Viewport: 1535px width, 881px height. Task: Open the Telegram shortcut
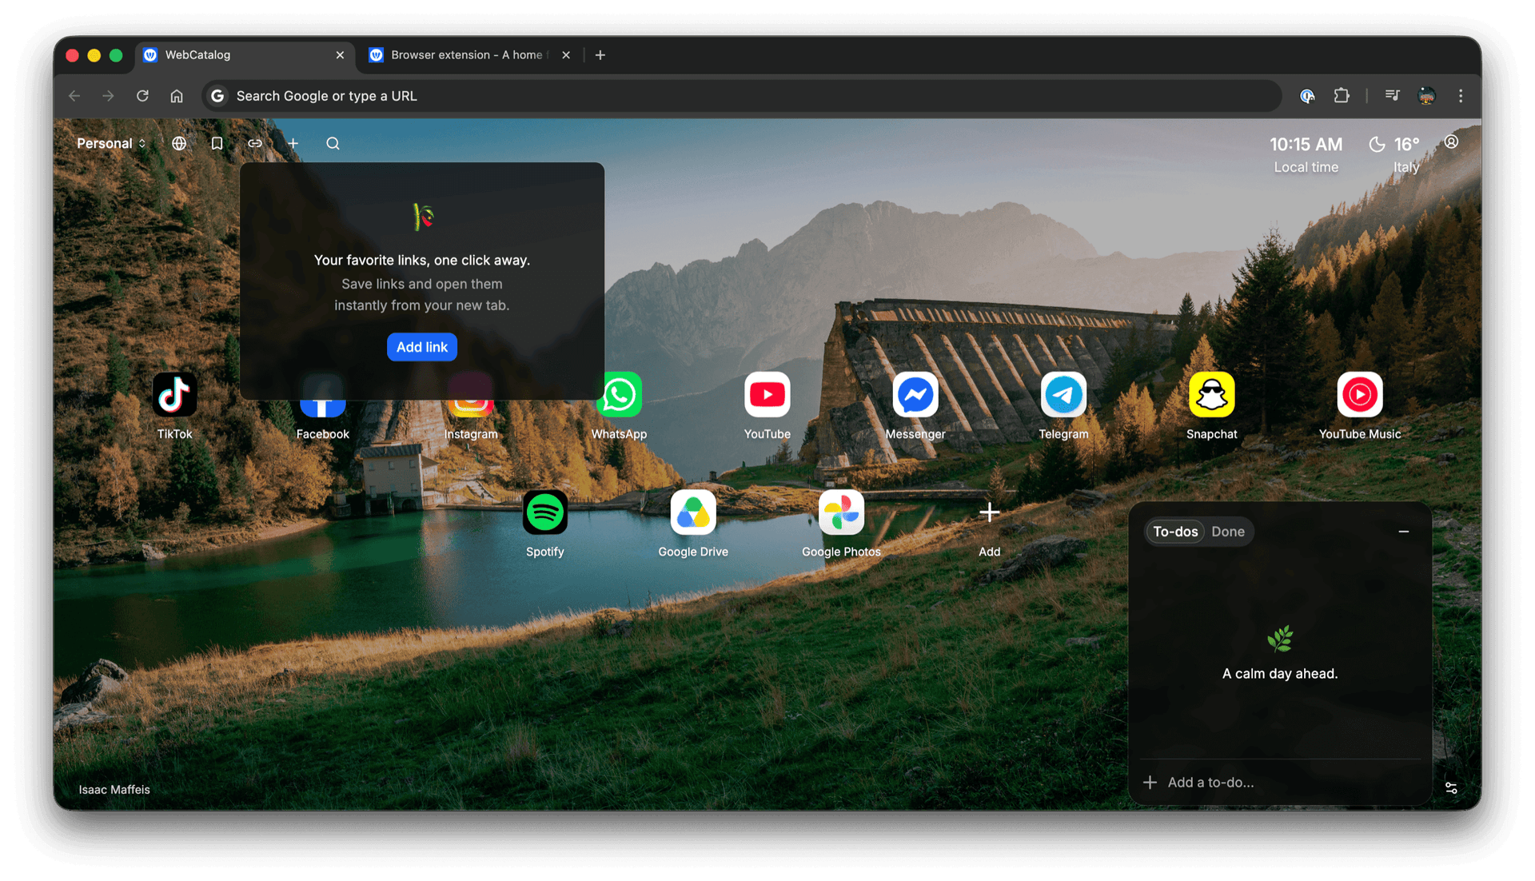click(1063, 395)
